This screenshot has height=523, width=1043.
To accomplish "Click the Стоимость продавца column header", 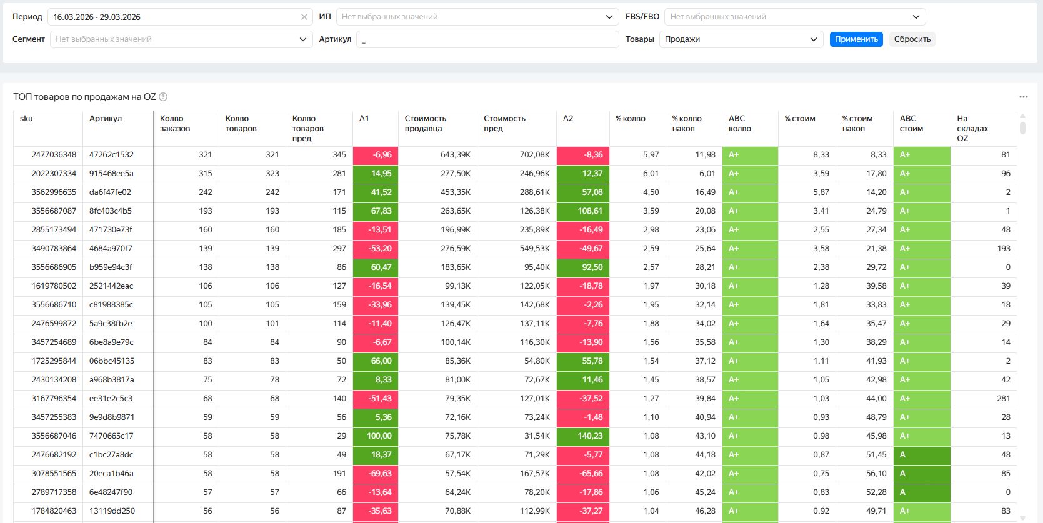I will click(425, 124).
